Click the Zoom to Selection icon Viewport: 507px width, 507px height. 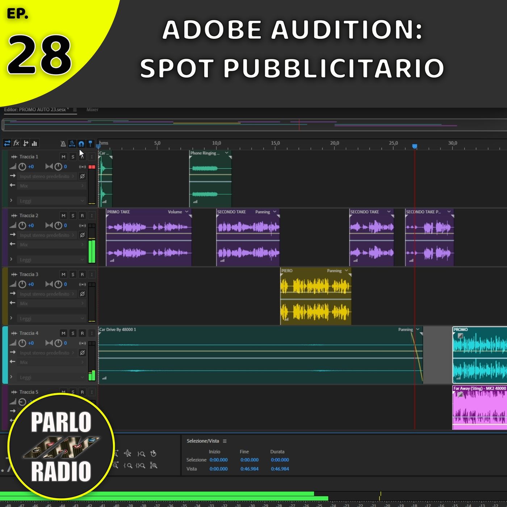141,466
